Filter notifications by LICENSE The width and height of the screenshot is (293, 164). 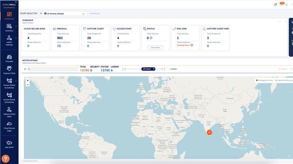(x=114, y=67)
